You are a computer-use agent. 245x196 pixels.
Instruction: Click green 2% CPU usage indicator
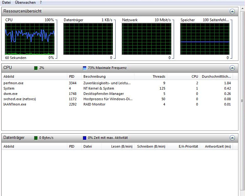pyautogui.click(x=36, y=68)
